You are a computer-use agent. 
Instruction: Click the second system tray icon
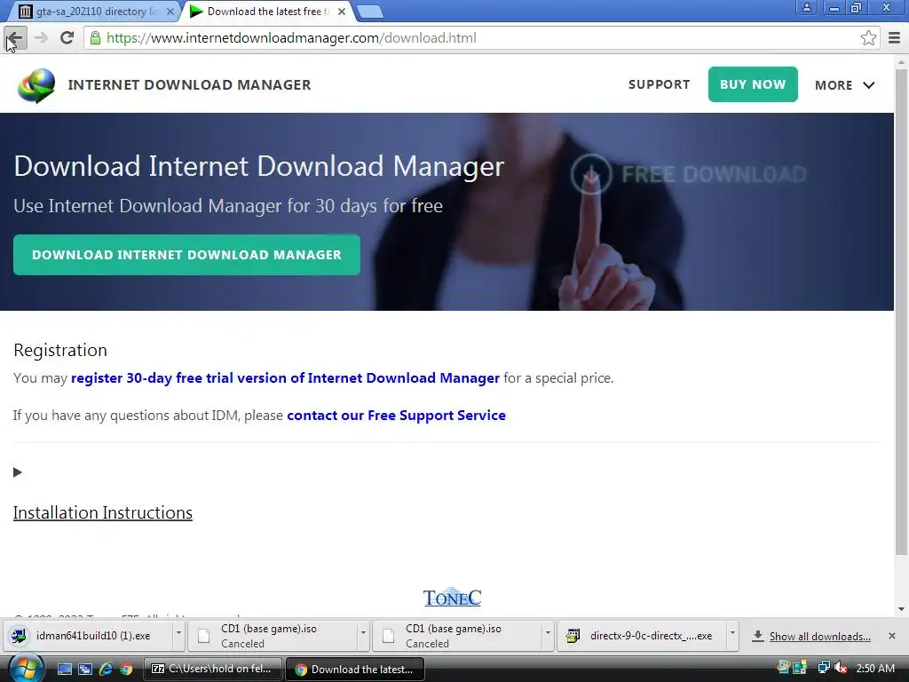point(800,668)
